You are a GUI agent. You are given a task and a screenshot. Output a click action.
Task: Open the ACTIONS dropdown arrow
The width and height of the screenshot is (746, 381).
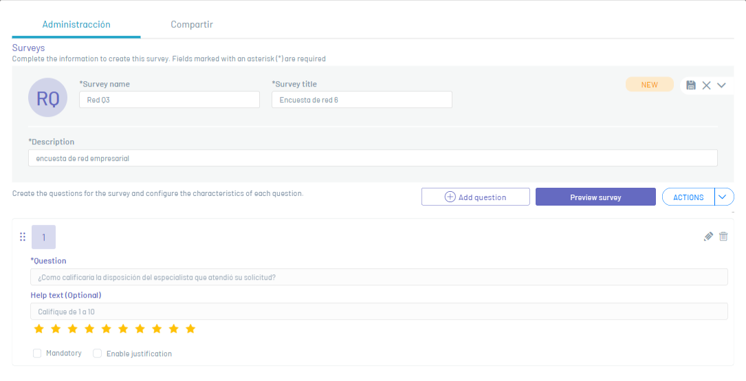[724, 197]
